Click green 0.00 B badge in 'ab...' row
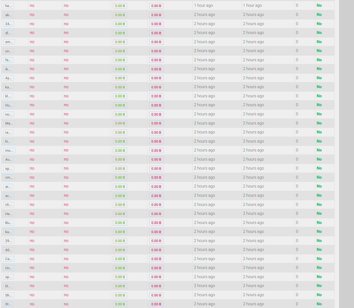 120,15
